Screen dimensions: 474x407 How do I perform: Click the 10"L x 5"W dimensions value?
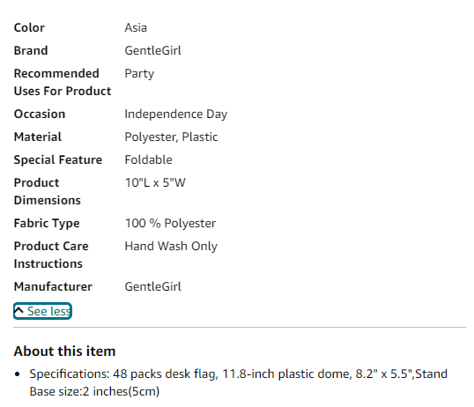click(155, 182)
